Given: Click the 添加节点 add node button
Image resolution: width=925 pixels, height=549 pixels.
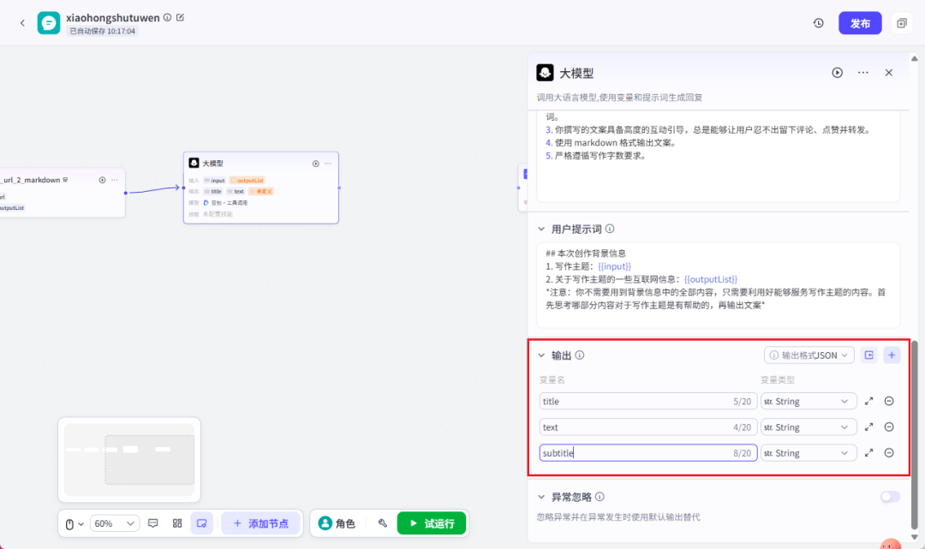Looking at the screenshot, I should [260, 523].
